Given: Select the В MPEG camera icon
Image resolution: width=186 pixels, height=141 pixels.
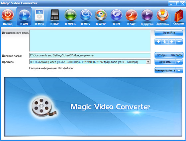Looking at the screenshot, I should pyautogui.click(x=70, y=15).
